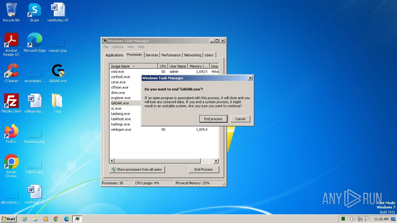Switch to the Networking tab
Viewport: 397px width, 223px height.
(x=193, y=55)
